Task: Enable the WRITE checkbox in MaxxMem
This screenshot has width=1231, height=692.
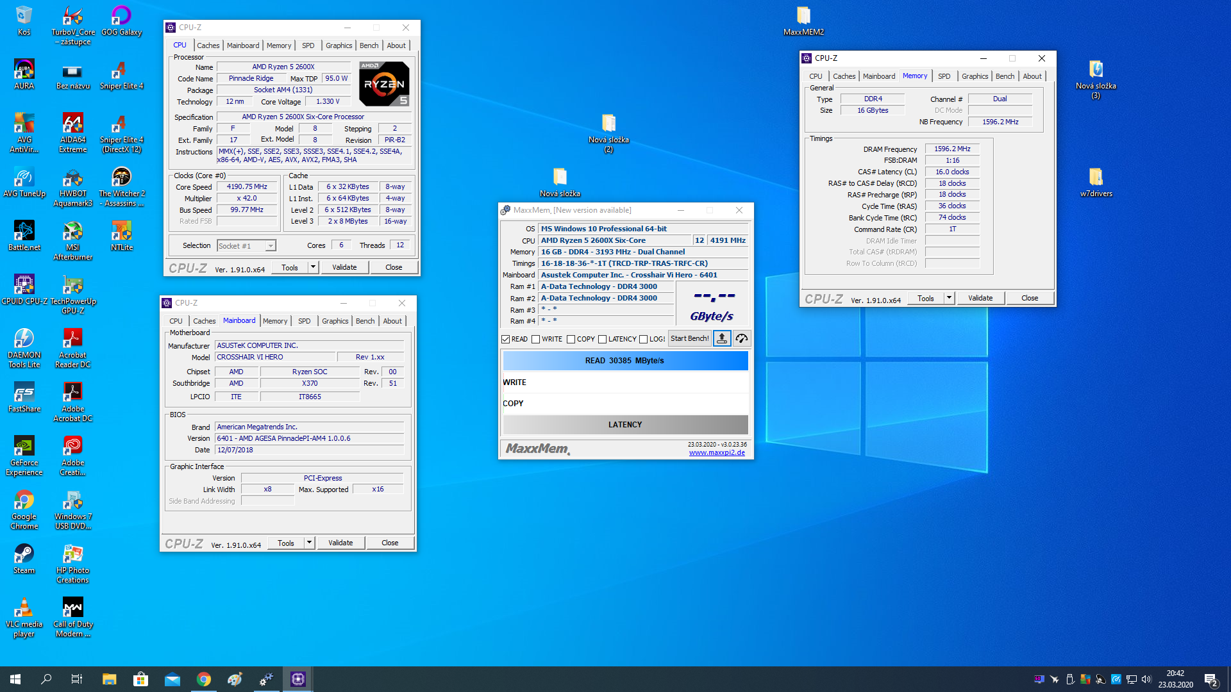Action: (x=535, y=339)
